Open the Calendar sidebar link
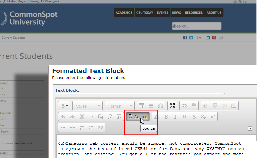 pos(6,113)
